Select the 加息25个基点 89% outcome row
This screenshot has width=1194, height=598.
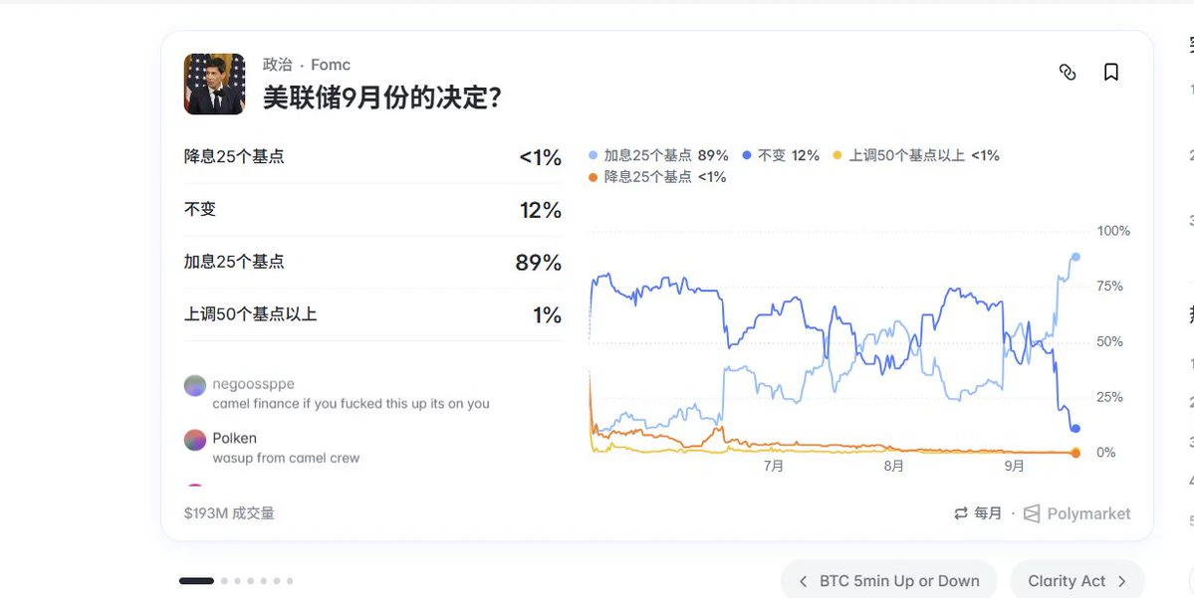373,263
